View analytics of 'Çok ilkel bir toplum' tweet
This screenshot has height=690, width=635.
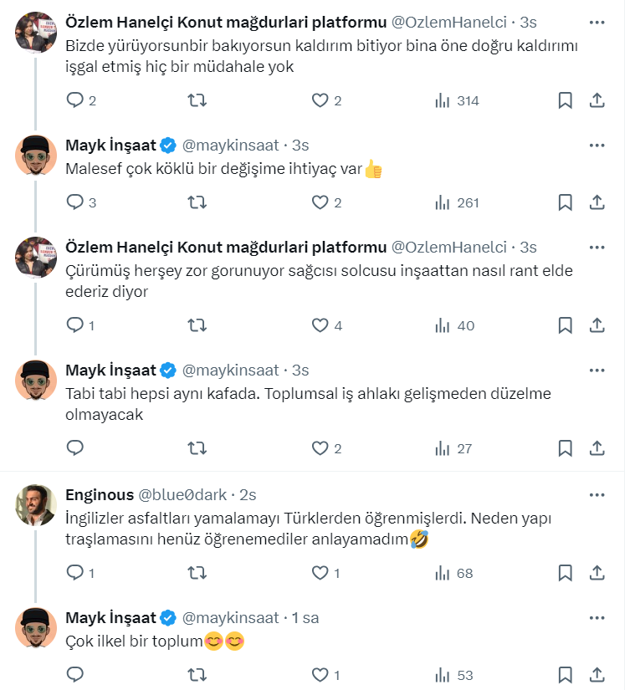(443, 675)
